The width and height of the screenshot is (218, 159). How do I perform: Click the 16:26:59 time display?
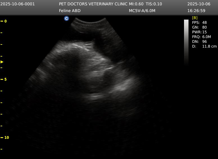tap(196, 11)
